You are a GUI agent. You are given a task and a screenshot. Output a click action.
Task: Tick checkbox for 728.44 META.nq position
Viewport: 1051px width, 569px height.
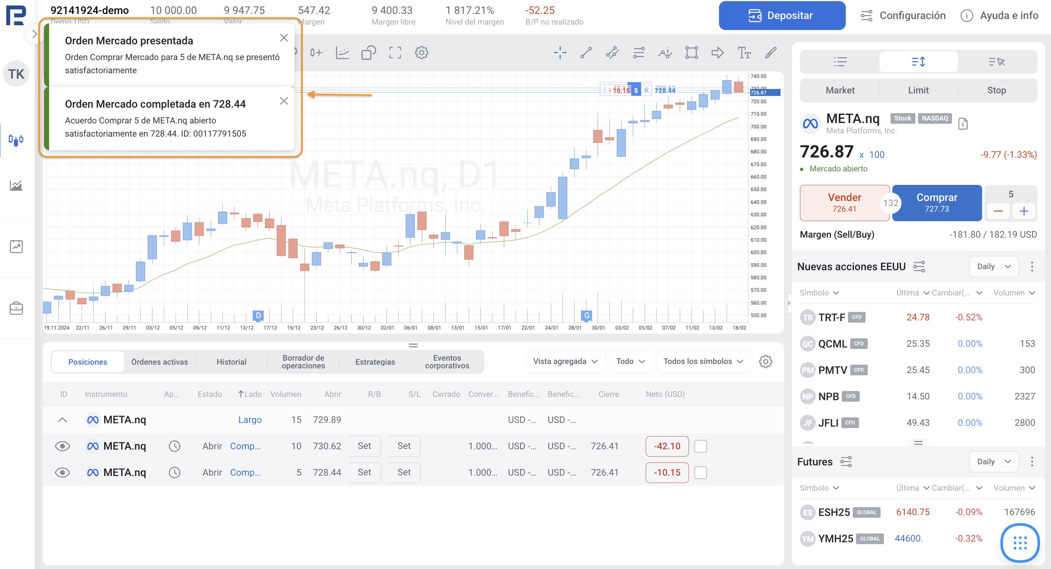(701, 472)
